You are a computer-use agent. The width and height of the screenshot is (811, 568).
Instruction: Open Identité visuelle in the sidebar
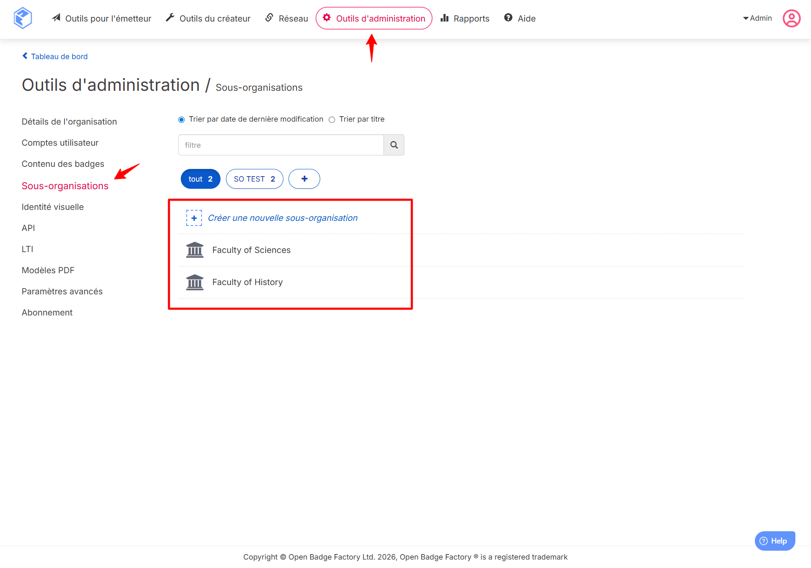[53, 207]
